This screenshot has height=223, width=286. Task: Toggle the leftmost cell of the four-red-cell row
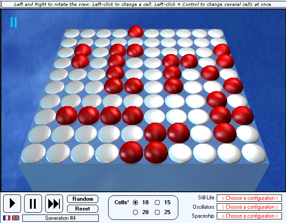[67, 116]
